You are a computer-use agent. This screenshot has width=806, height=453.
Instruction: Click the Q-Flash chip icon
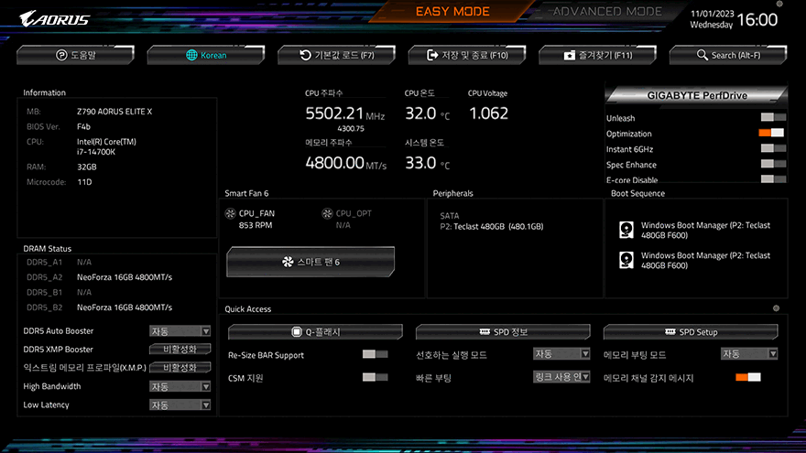tap(296, 332)
